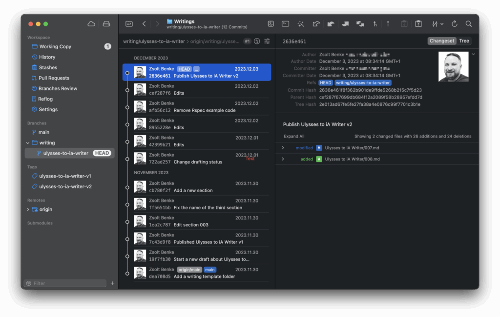Viewport: 500px width, 317px height.
Task: Click the Pull solid left-curved arrow icon
Action: 331,24
